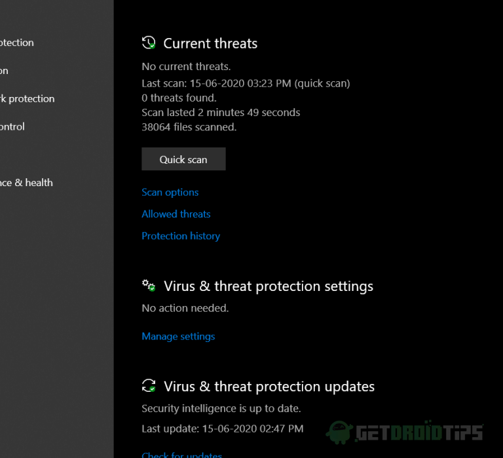Image resolution: width=503 pixels, height=458 pixels.
Task: Select Virus & threat protection in sidebar
Action: 17,43
